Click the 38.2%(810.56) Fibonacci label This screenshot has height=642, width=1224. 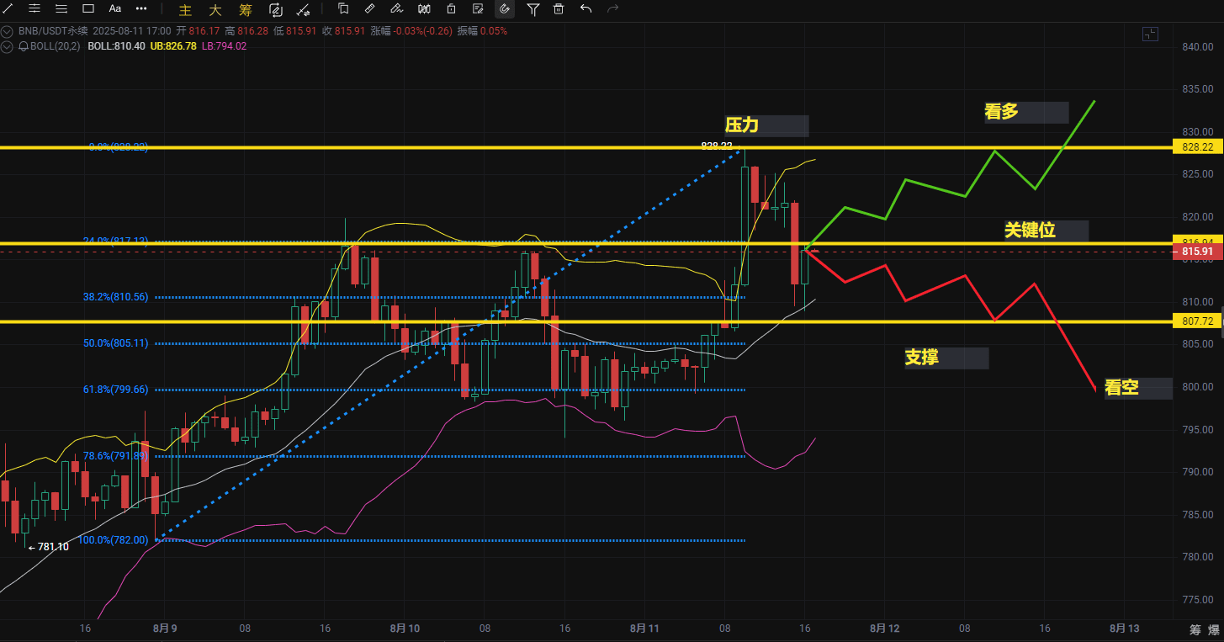coord(115,297)
